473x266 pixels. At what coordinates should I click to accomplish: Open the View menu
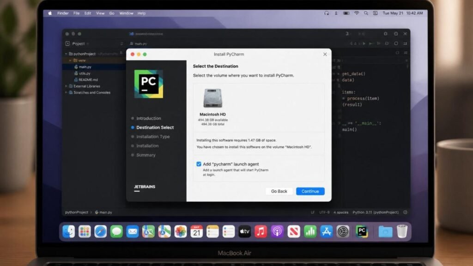click(100, 13)
